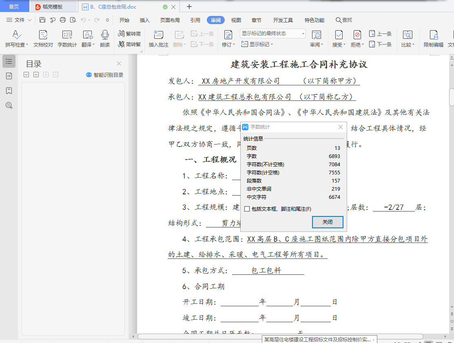Expand the 文件 menu arrow
454x343 pixels.
point(29,20)
